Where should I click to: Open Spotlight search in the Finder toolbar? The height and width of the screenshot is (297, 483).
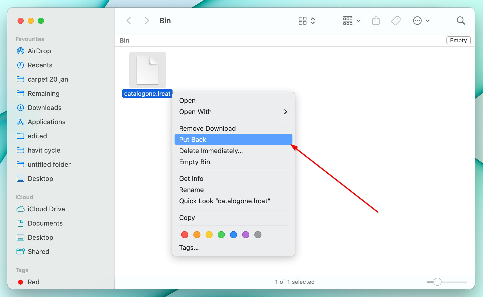[x=461, y=21]
